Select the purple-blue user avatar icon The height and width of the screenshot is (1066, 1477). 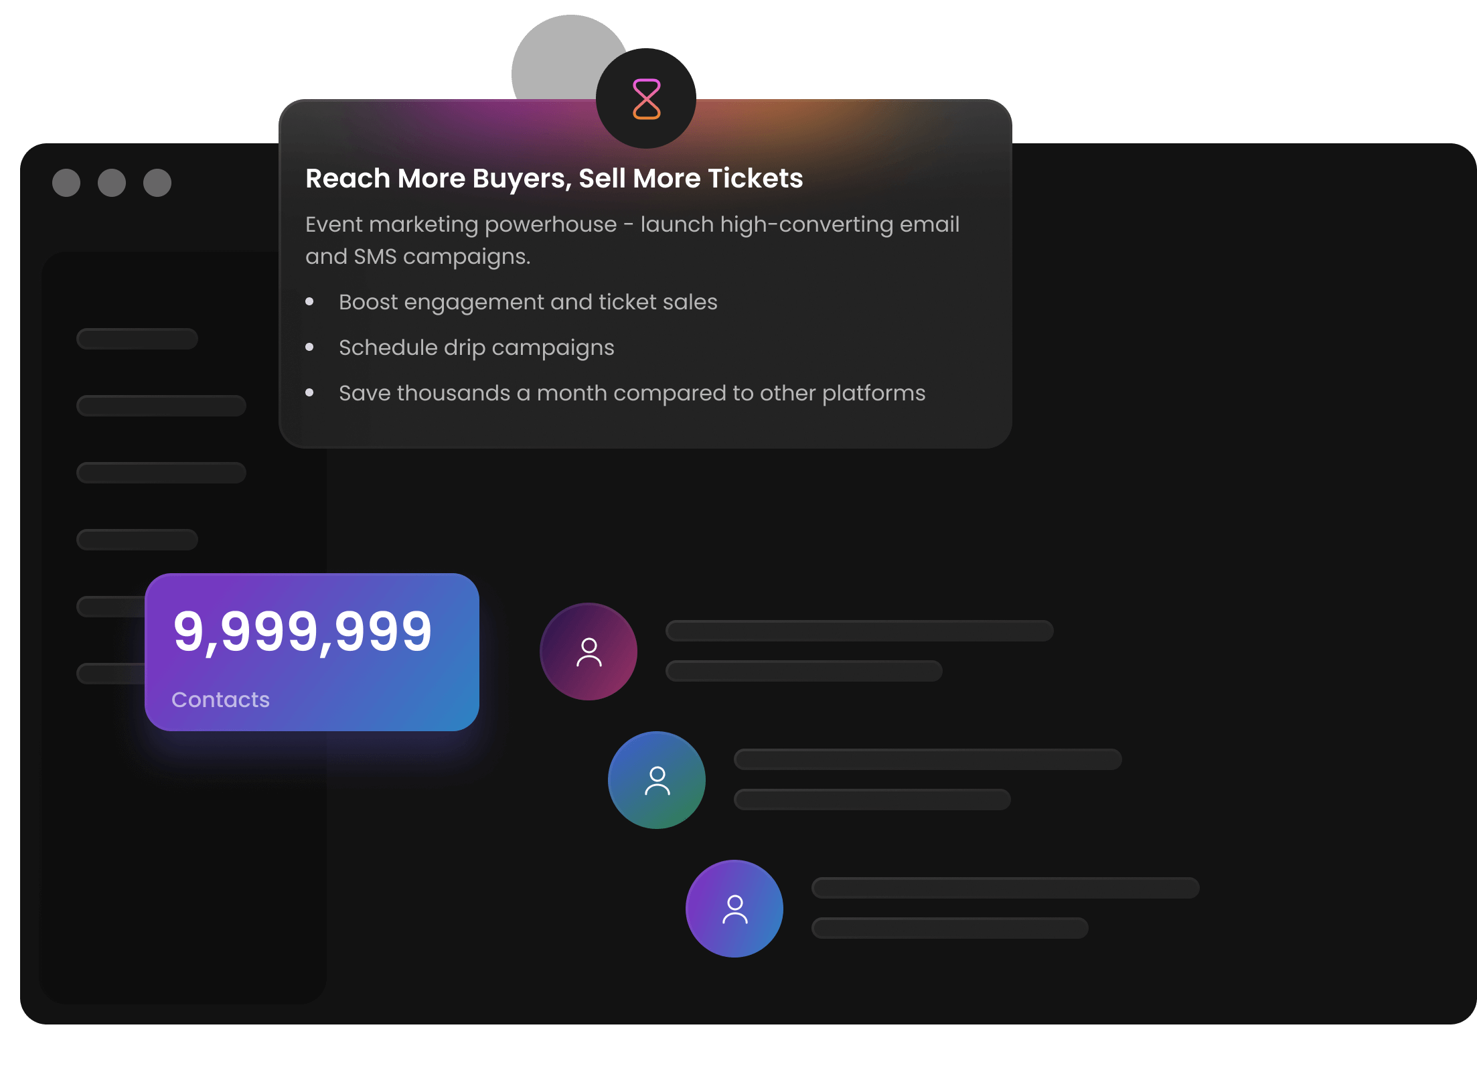coord(734,909)
